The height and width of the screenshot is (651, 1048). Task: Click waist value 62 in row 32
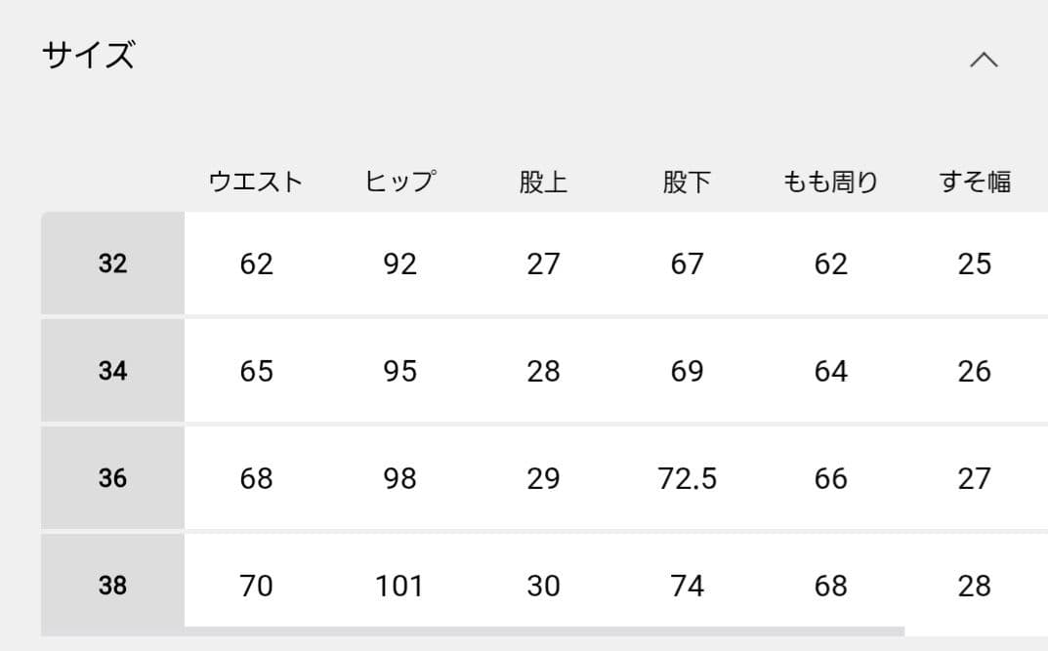click(x=255, y=264)
